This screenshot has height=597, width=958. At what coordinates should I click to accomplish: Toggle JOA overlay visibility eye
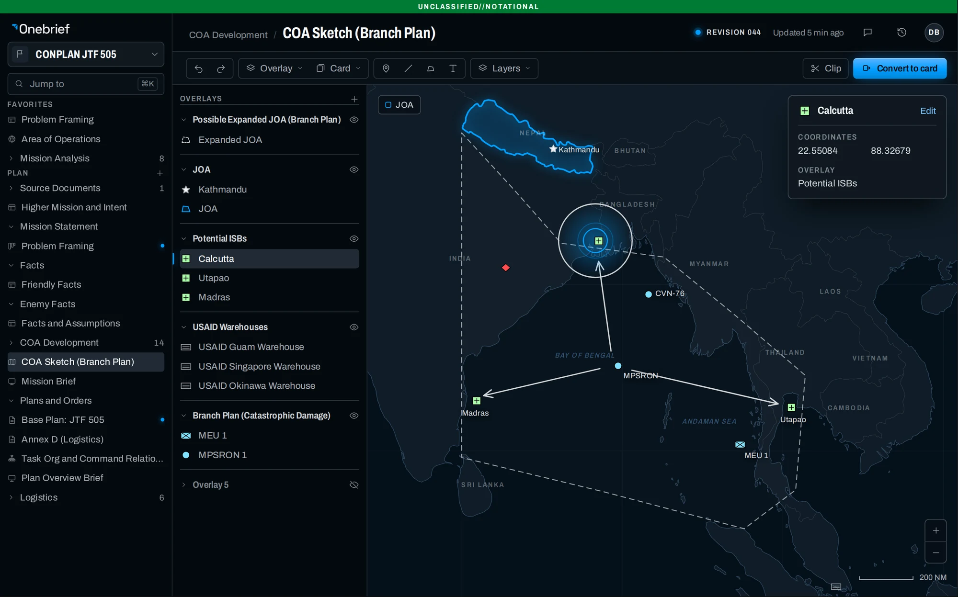point(354,169)
